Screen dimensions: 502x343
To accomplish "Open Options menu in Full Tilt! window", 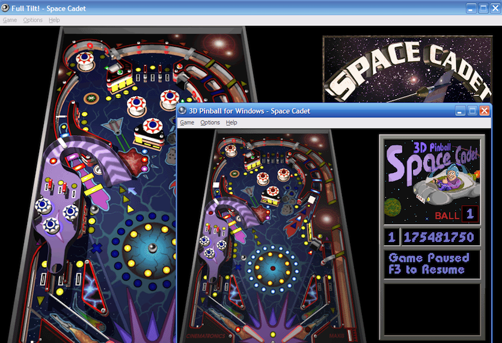I will tap(32, 20).
